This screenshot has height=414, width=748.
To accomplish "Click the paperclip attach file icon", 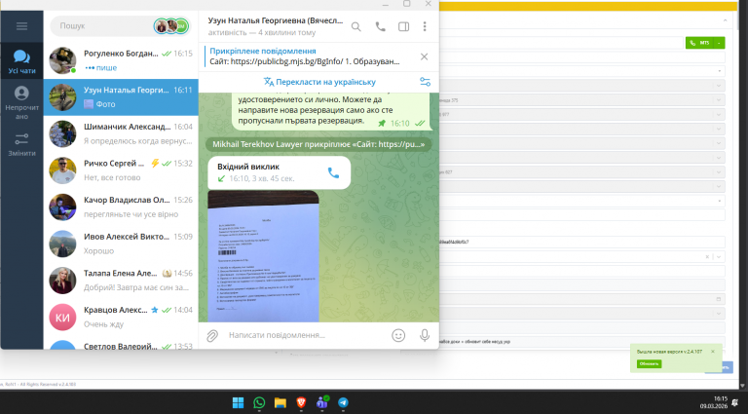I will (212, 336).
